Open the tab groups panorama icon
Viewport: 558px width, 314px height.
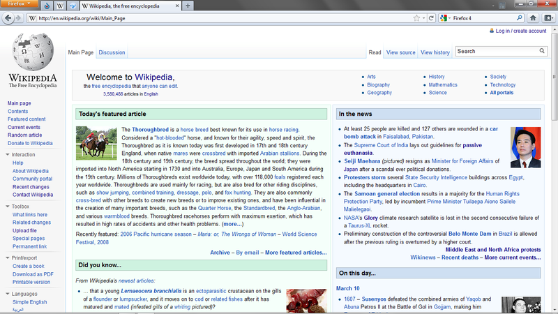coord(502,6)
